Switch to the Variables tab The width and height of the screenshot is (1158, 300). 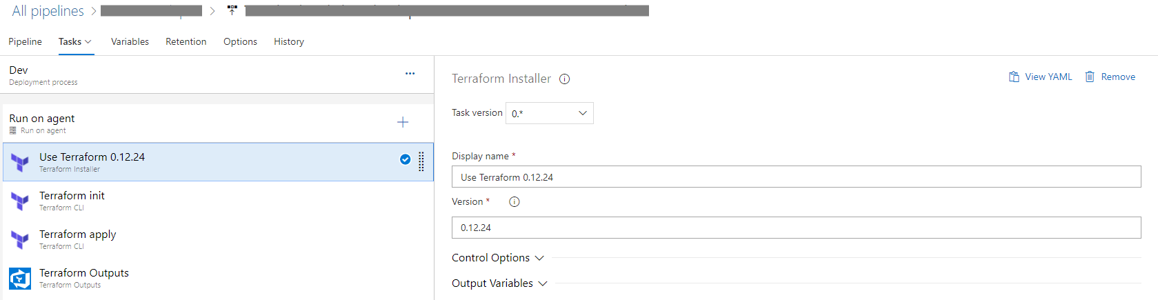130,41
